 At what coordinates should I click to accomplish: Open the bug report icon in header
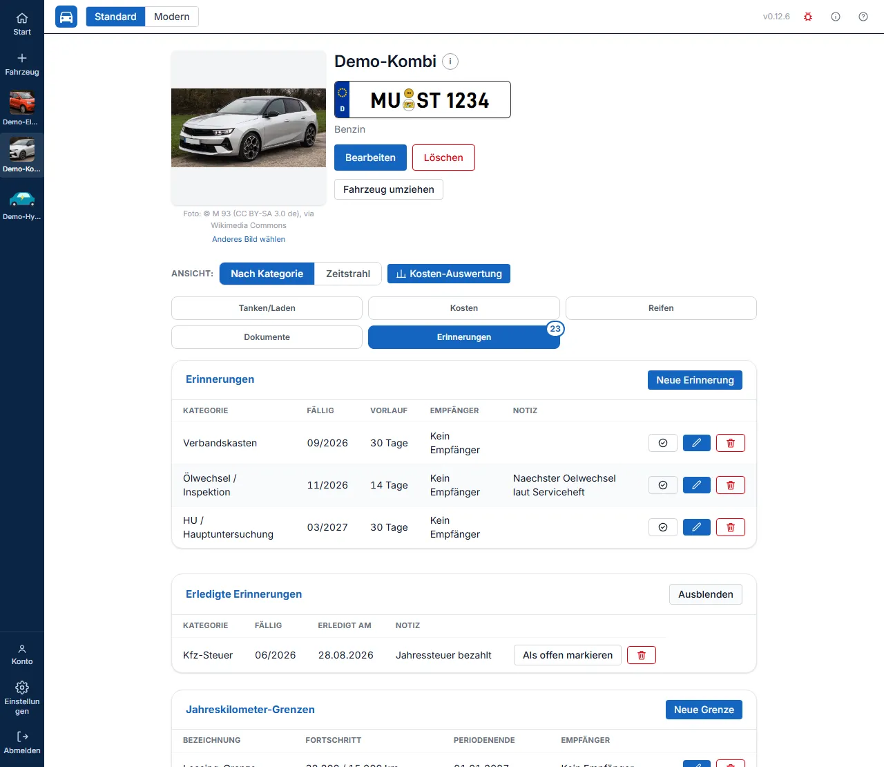pos(808,17)
